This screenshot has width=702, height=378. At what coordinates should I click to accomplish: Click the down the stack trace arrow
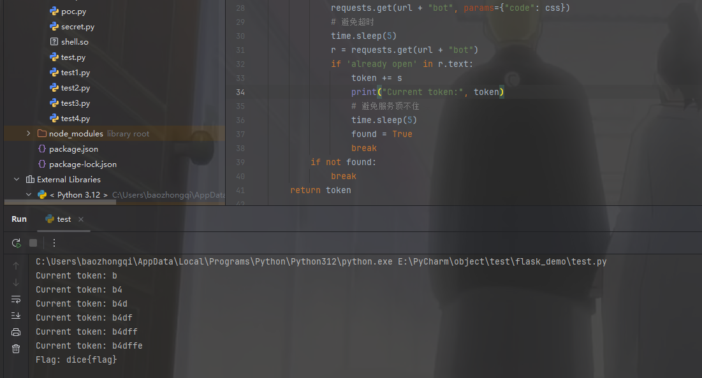click(16, 282)
